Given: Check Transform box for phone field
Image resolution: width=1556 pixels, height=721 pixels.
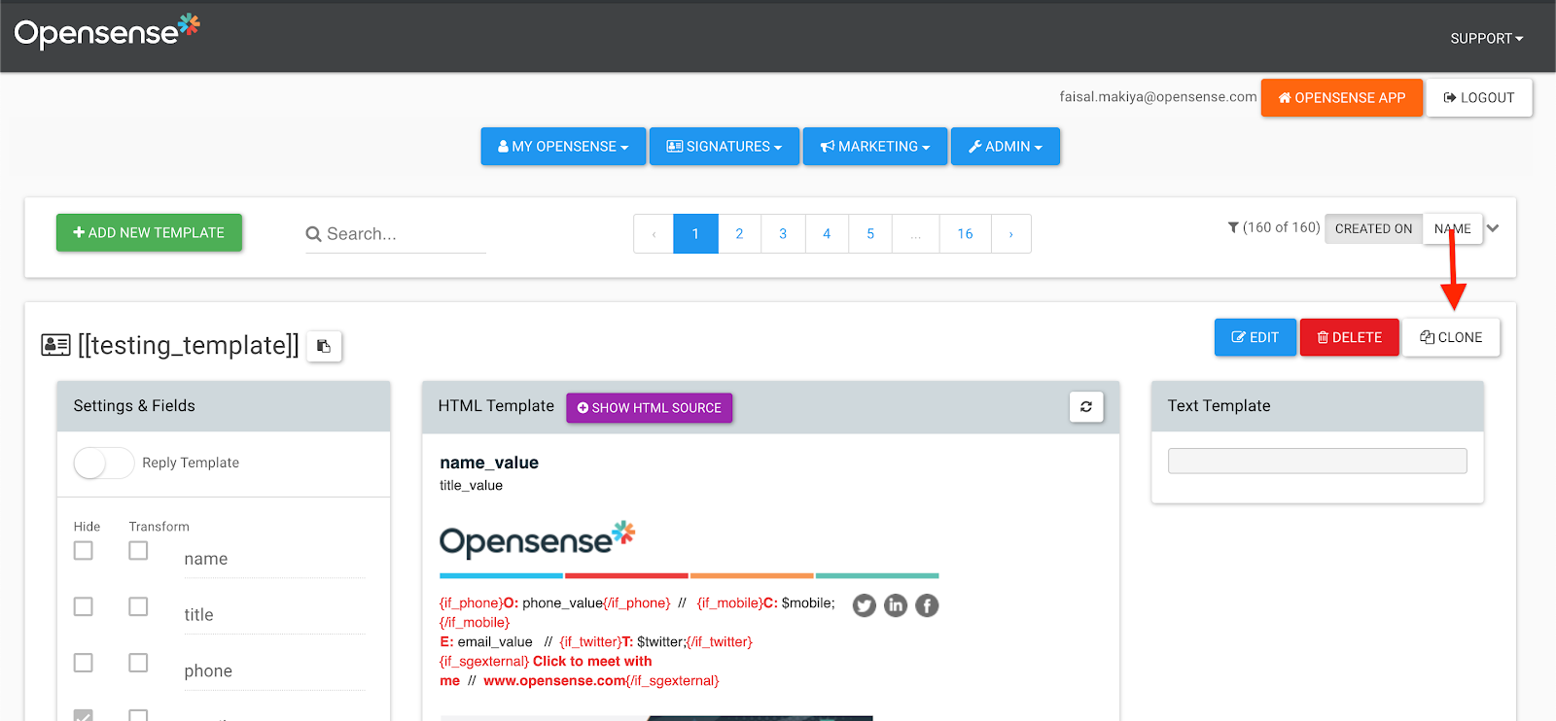Looking at the screenshot, I should point(139,663).
